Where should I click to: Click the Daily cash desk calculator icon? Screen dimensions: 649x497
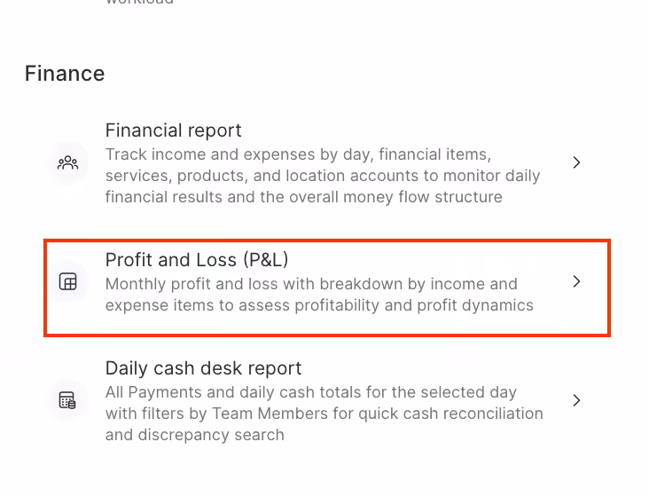[68, 400]
